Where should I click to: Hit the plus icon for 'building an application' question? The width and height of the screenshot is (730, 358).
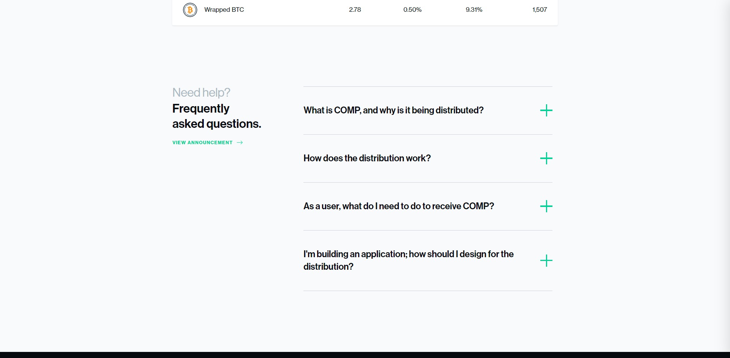point(546,261)
